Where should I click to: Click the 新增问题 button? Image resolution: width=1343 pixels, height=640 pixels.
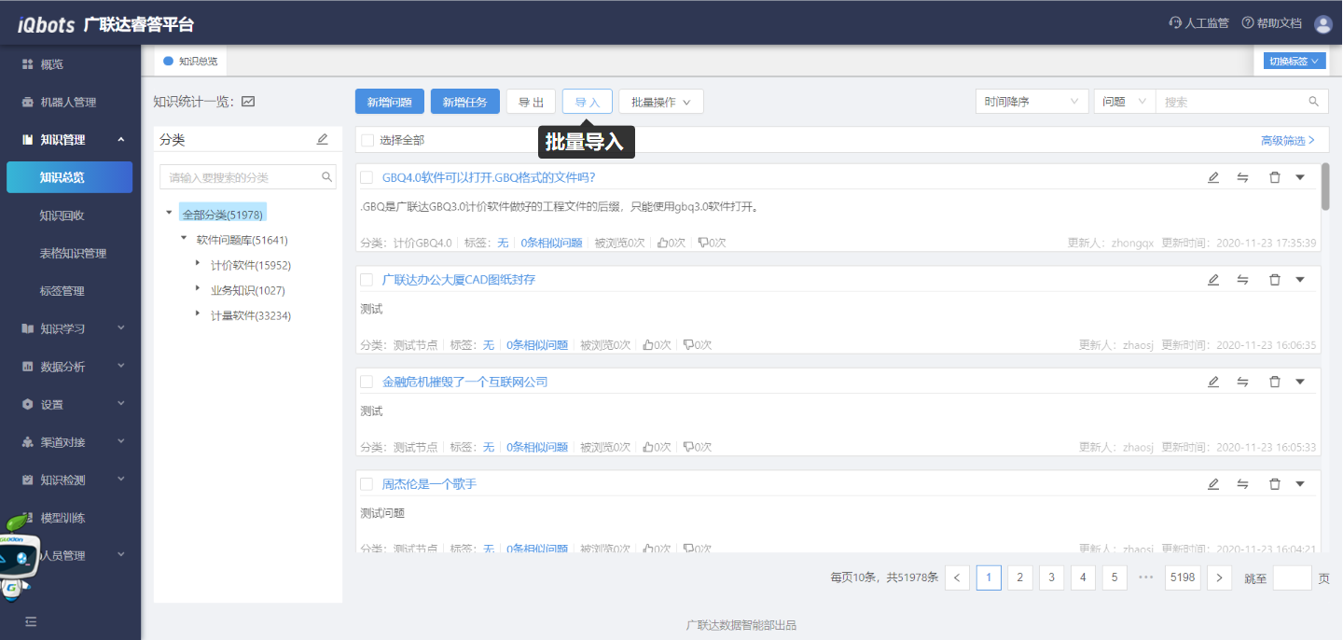coord(390,102)
